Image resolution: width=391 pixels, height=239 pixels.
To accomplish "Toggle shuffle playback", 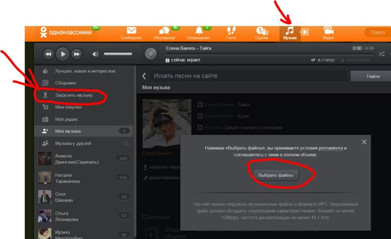I will coord(381,54).
